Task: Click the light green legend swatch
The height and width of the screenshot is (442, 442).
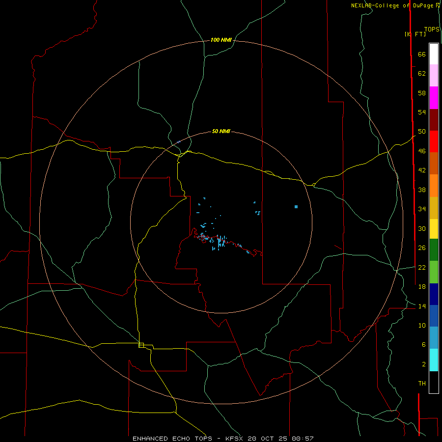Action: pyautogui.click(x=434, y=272)
